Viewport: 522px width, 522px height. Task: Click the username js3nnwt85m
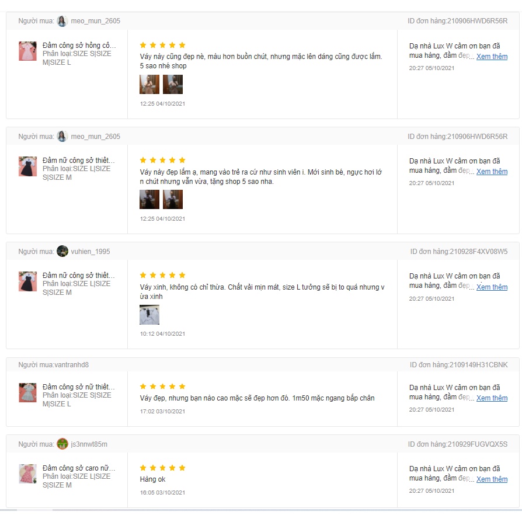click(89, 444)
